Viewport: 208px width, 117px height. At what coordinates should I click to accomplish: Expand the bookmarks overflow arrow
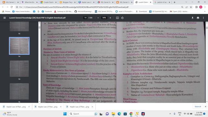(x=205, y=12)
